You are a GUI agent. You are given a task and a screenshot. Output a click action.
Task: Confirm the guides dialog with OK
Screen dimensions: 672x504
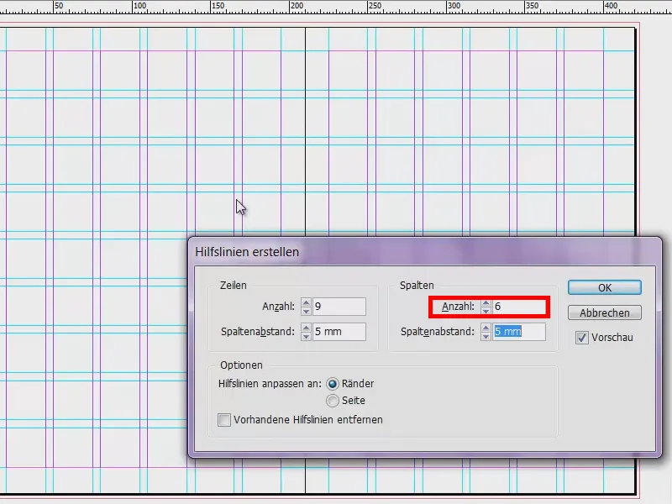pyautogui.click(x=604, y=287)
